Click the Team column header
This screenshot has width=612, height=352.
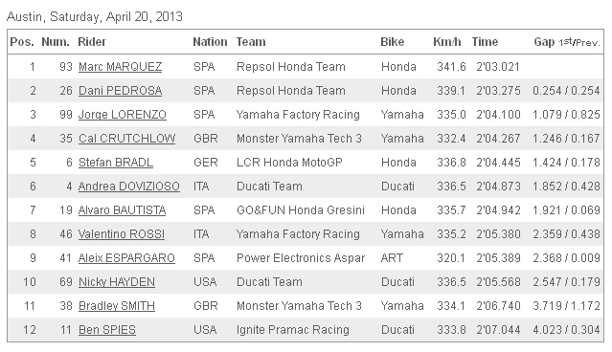click(x=251, y=42)
